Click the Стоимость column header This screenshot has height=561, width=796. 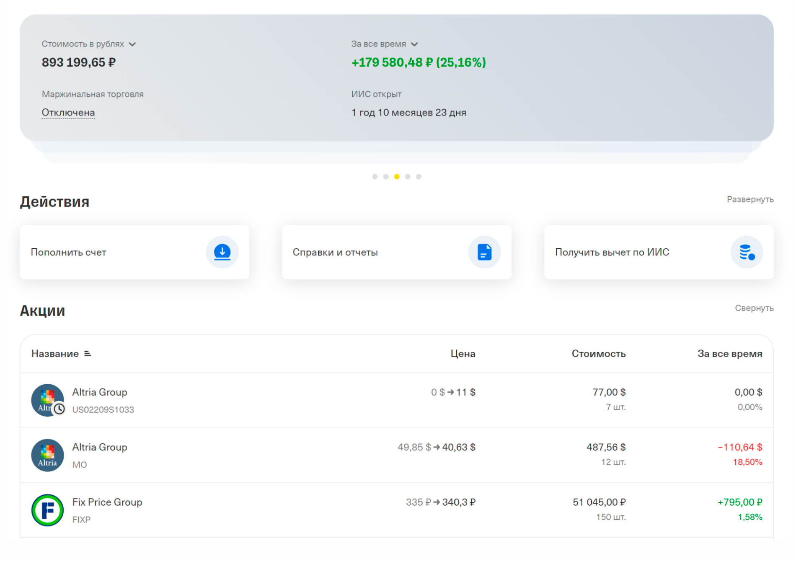pos(599,354)
